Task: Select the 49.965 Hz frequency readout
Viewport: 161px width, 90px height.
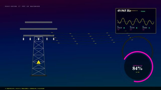Action: point(124,10)
